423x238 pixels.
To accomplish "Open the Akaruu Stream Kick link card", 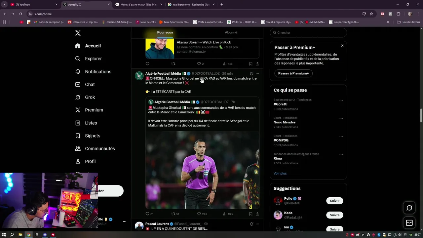I will (202, 49).
